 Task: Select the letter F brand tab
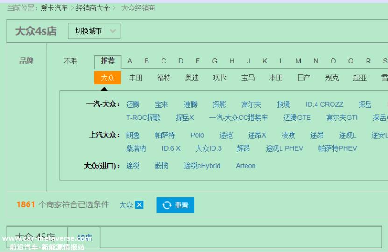[198, 61]
